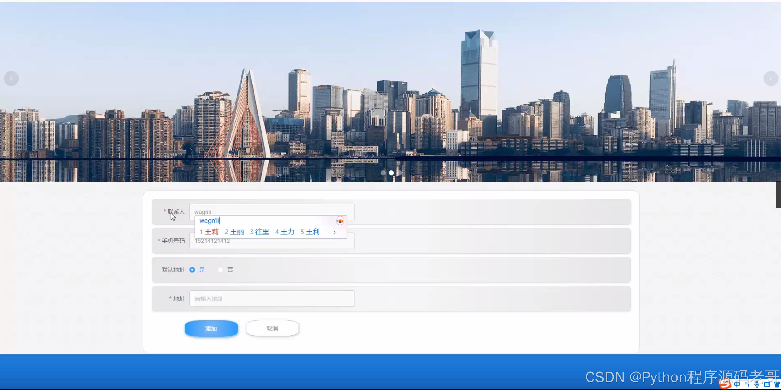Click the Sogou IME mascot icon

click(x=340, y=221)
